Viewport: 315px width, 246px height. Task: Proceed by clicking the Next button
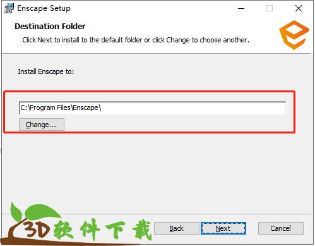click(x=223, y=228)
